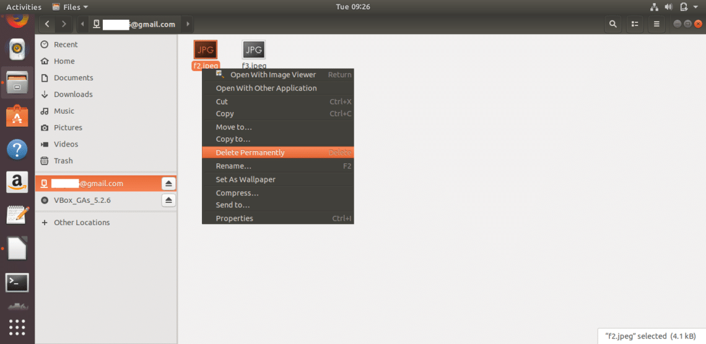Open Activities overview
Viewport: 706px width, 344px height.
pos(24,7)
